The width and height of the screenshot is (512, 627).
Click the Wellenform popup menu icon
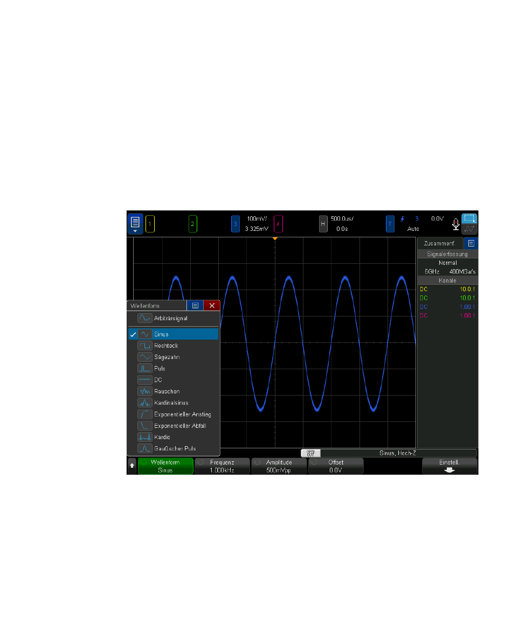point(195,306)
